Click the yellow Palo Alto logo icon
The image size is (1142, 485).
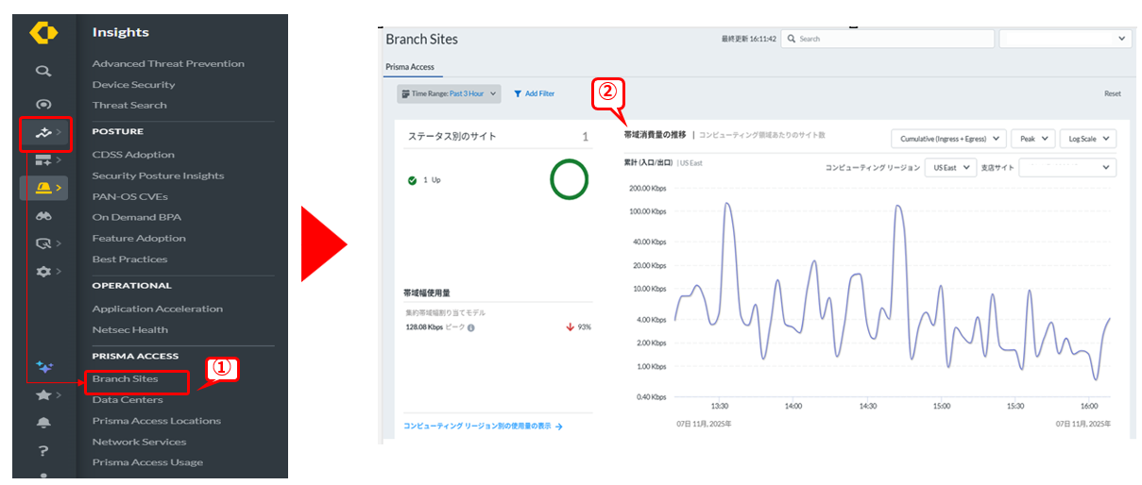point(43,33)
